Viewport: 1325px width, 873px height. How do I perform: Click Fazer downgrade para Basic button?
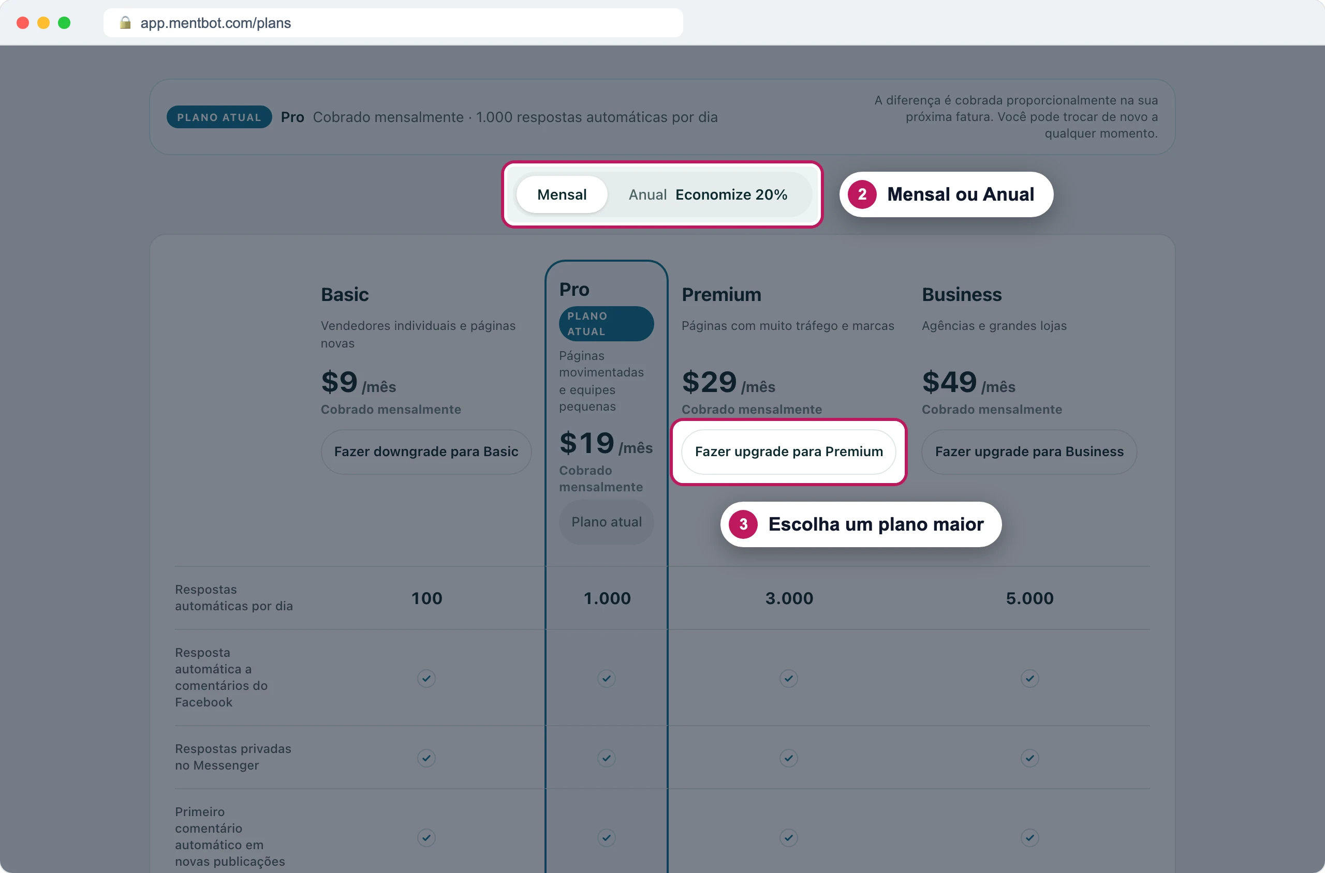click(426, 451)
